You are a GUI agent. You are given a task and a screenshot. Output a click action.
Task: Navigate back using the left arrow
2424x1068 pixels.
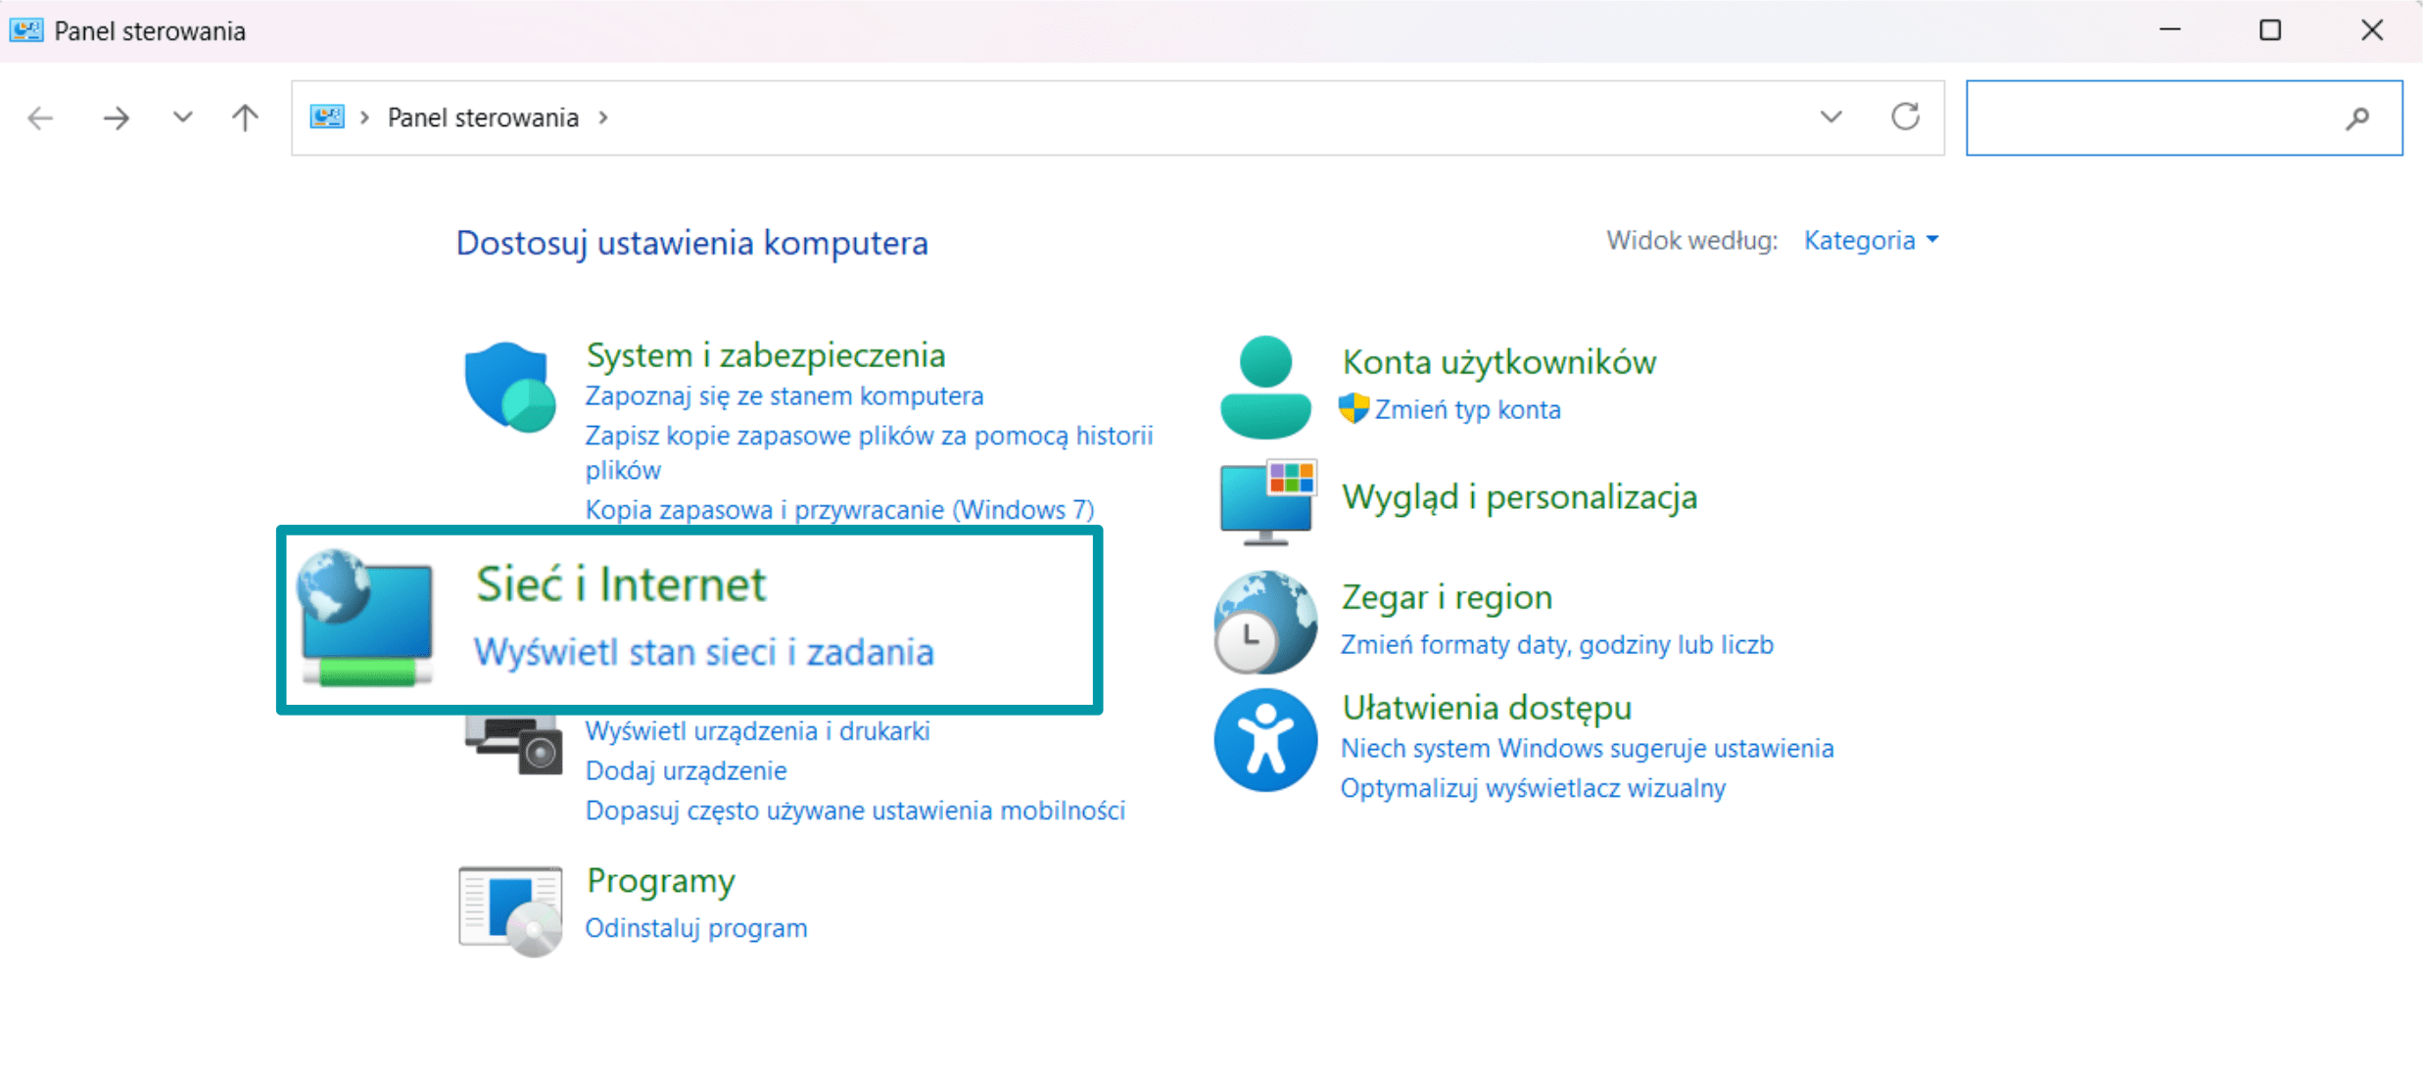(x=39, y=116)
